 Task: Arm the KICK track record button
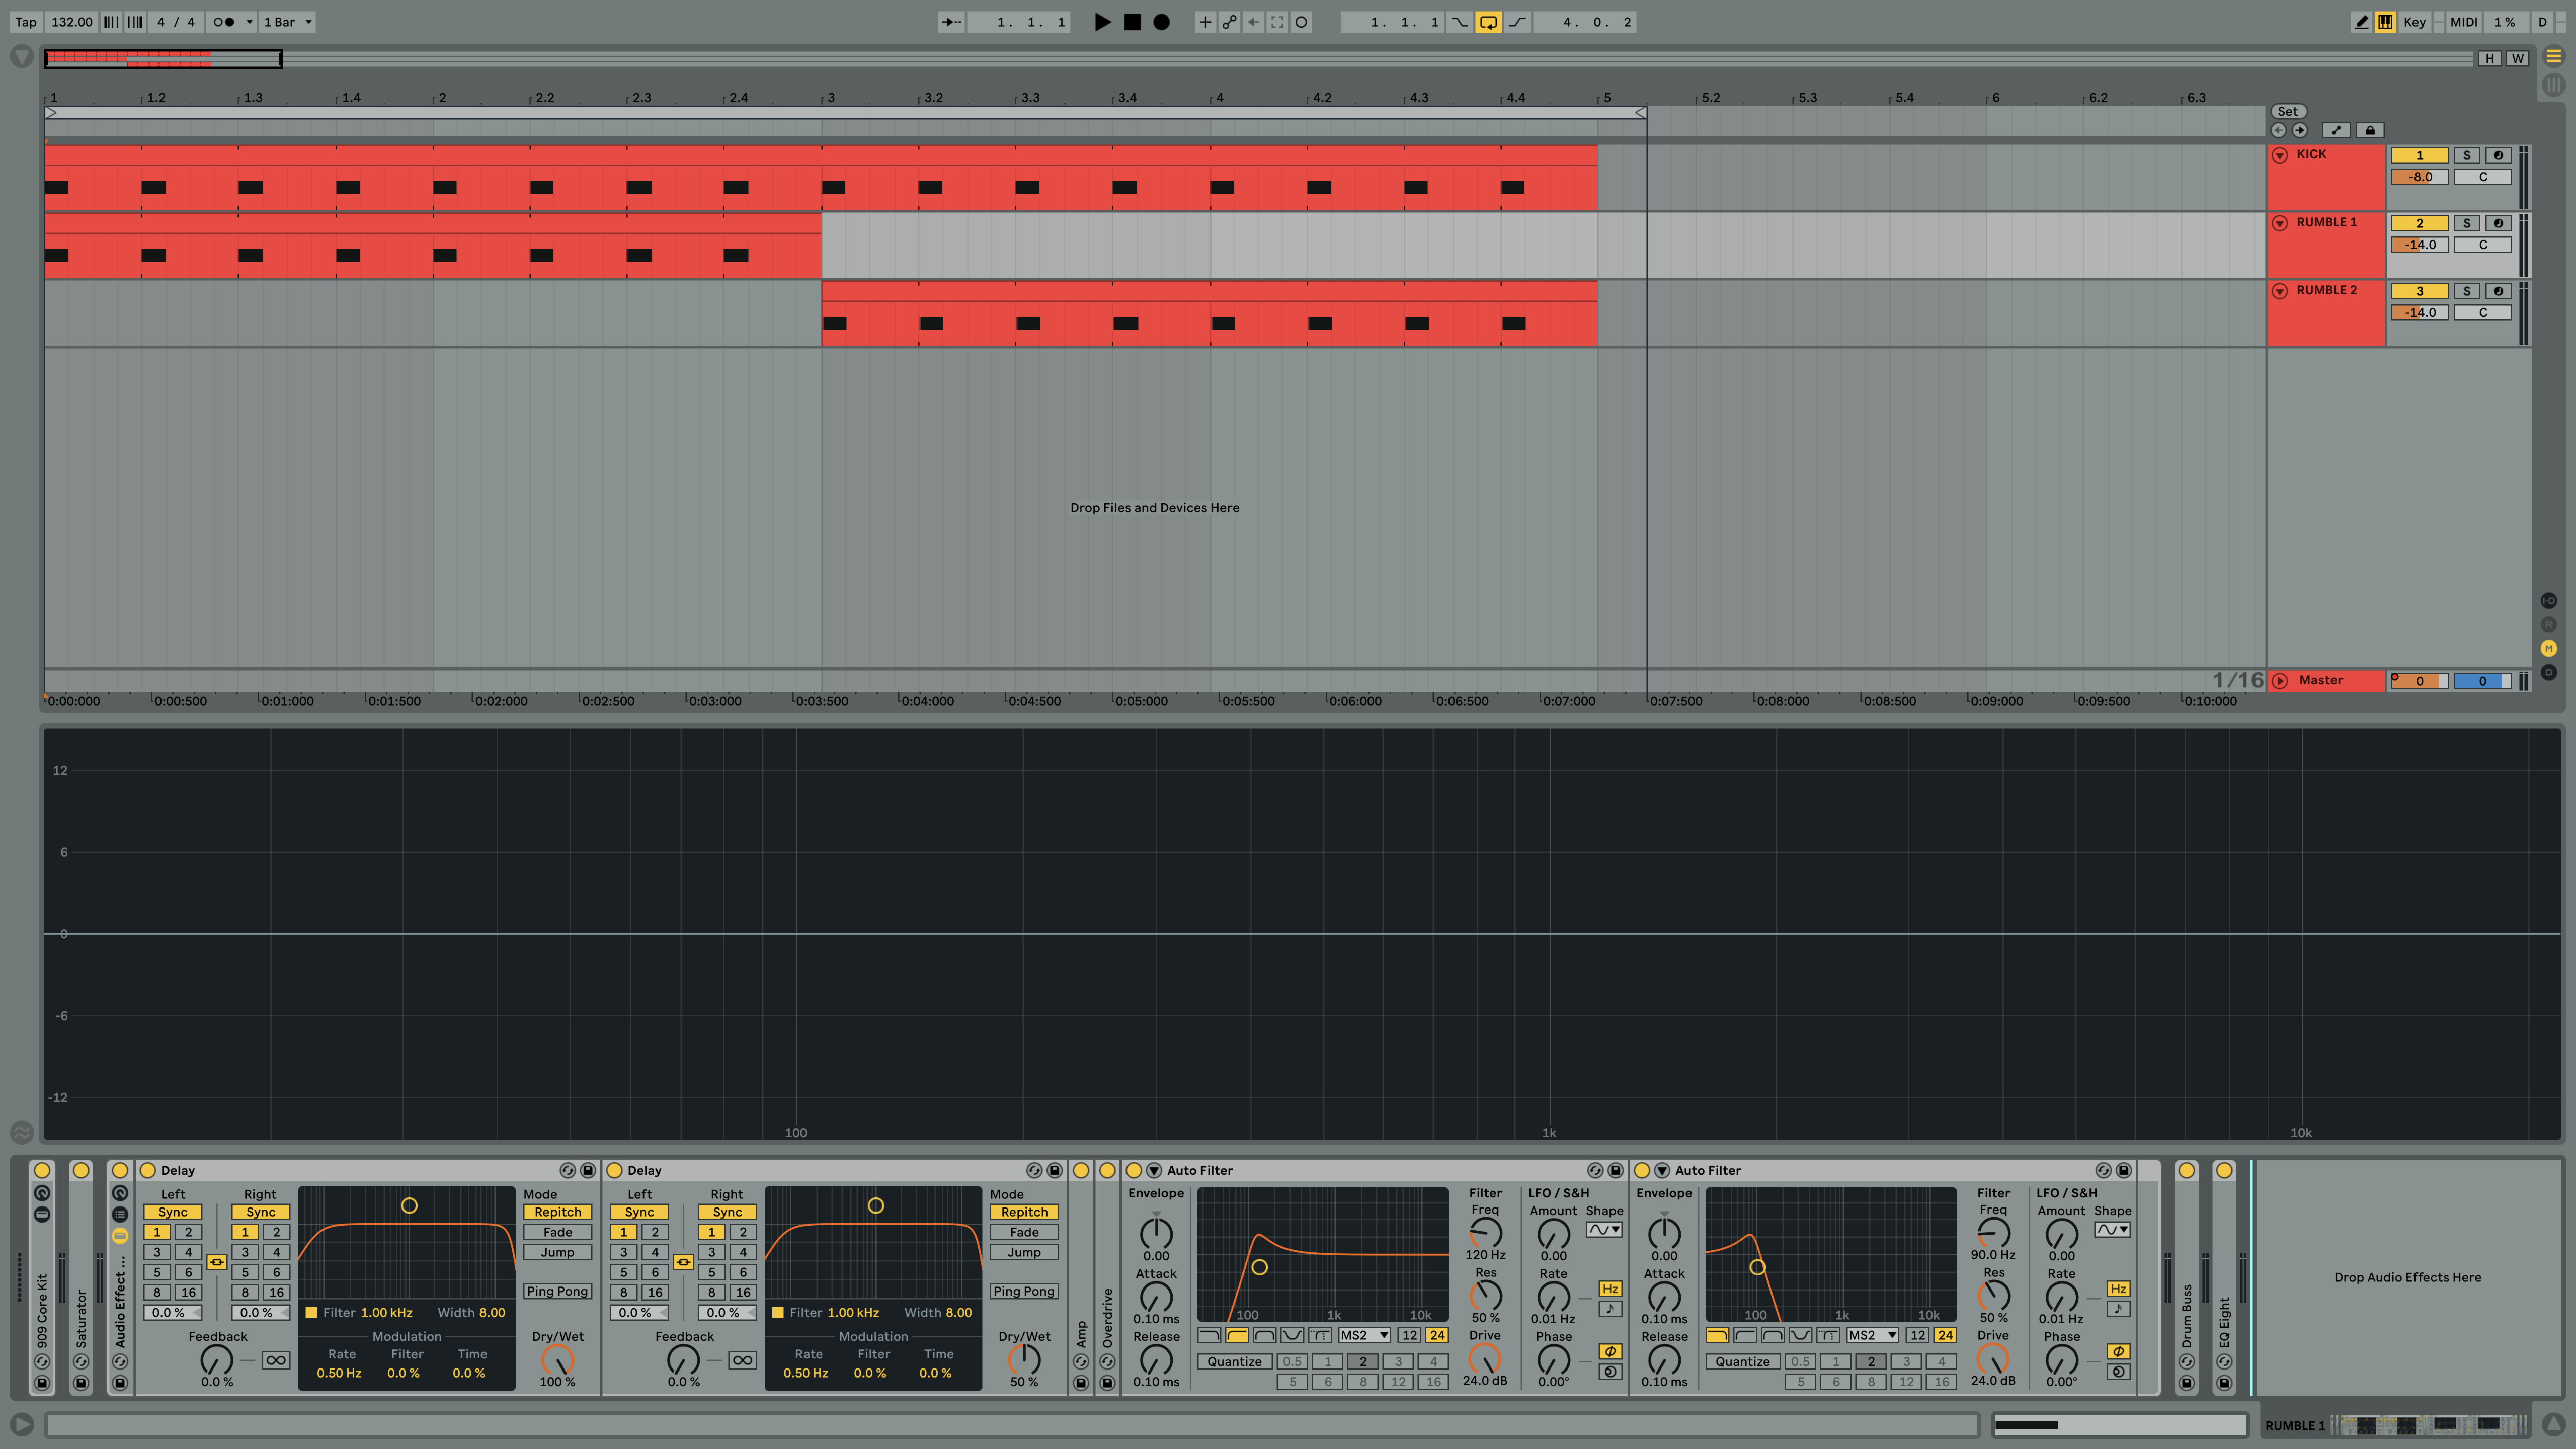click(2498, 155)
